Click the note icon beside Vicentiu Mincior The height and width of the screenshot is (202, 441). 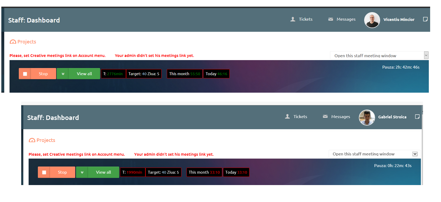(425, 19)
